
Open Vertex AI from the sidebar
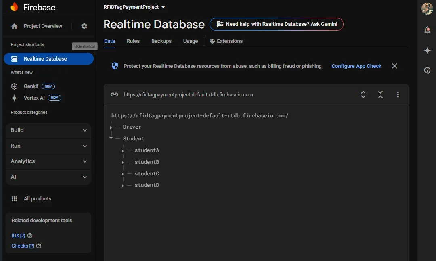[34, 98]
